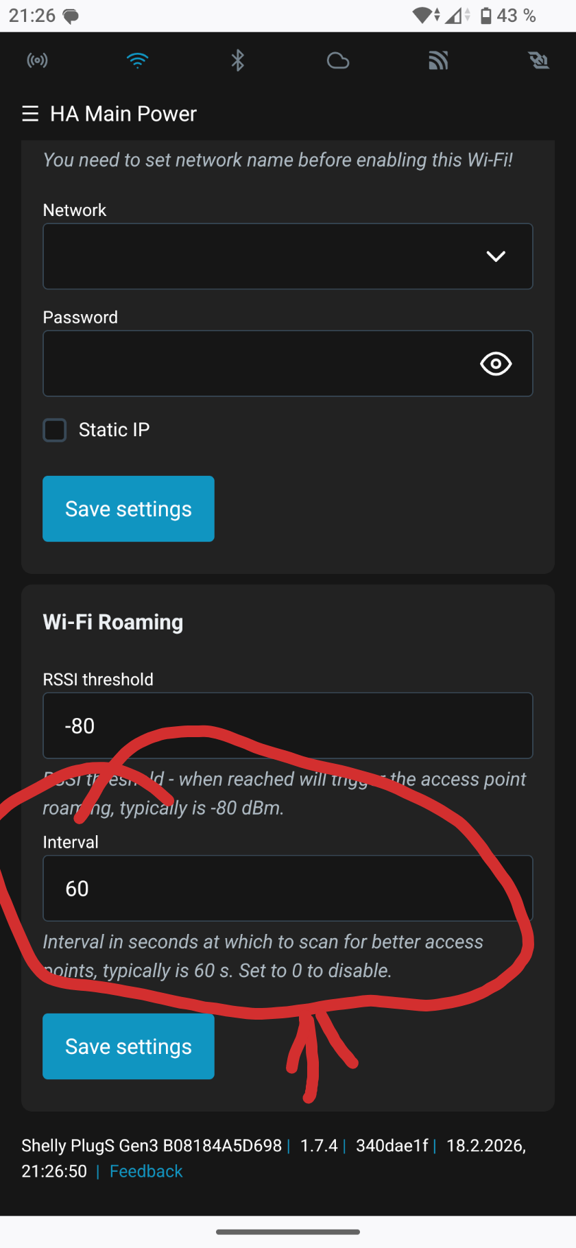
Task: Tap the Bluetooth status icon
Action: click(x=238, y=60)
